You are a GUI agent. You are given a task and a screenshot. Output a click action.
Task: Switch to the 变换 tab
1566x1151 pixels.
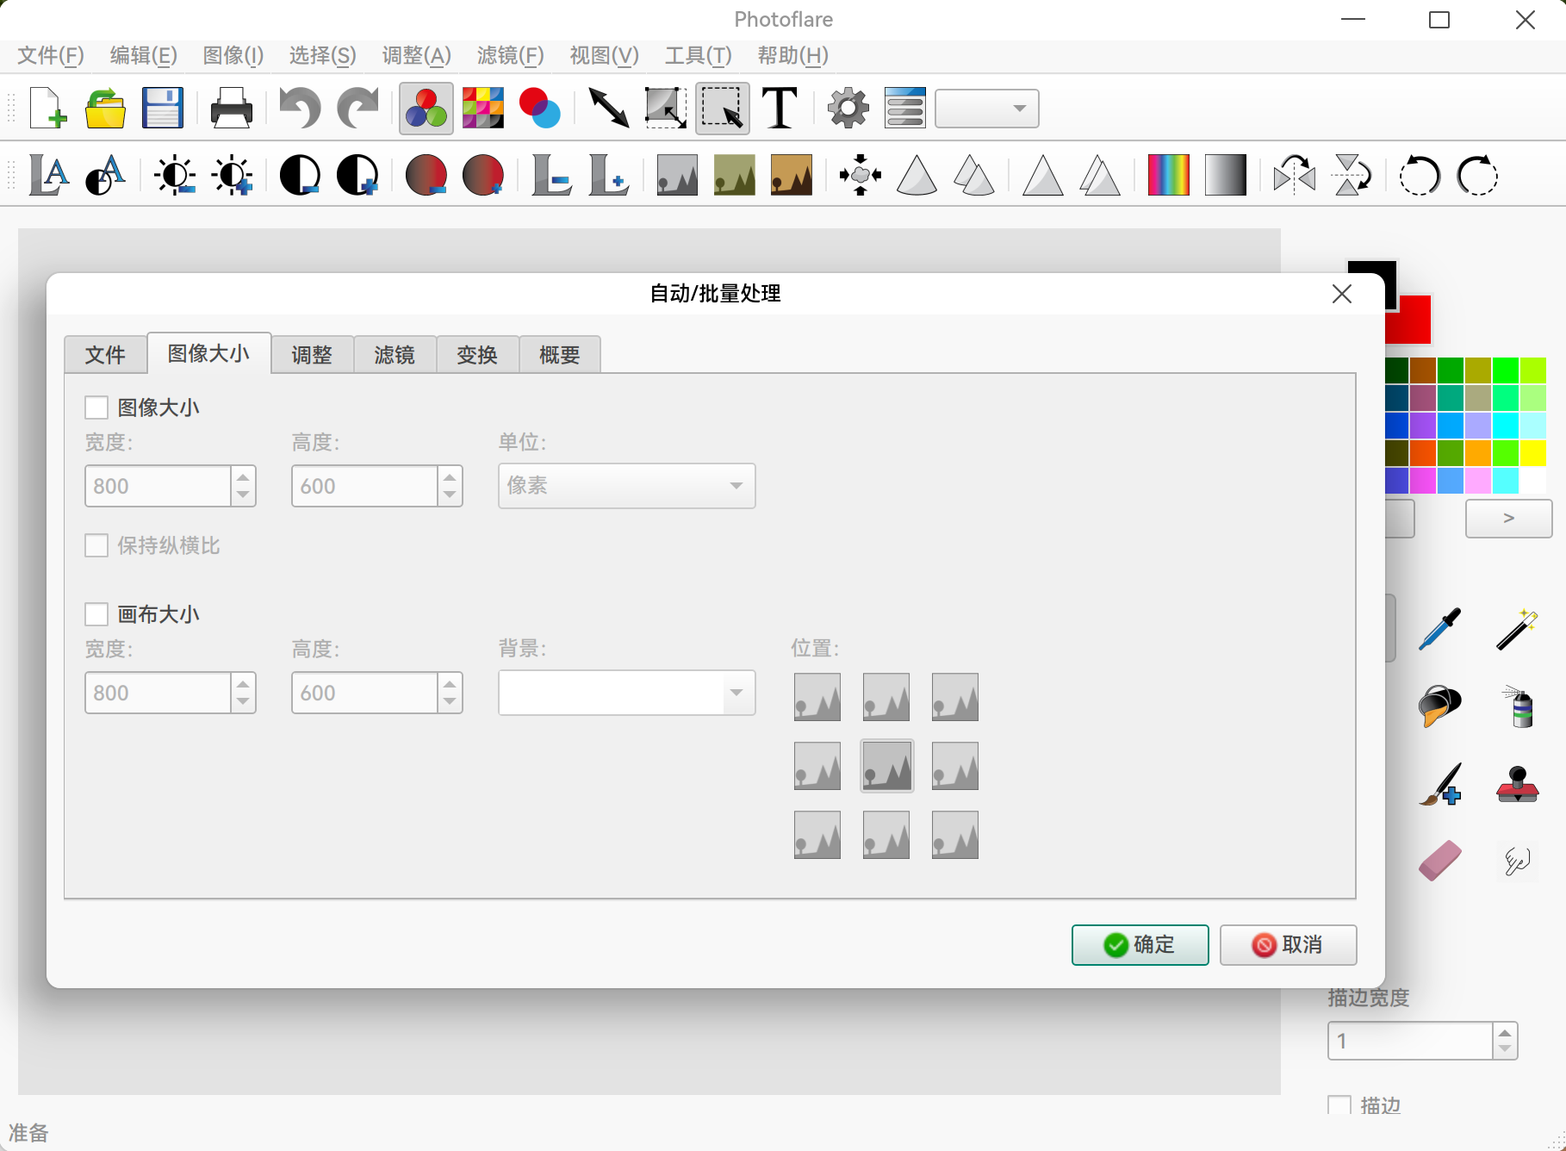click(x=477, y=355)
